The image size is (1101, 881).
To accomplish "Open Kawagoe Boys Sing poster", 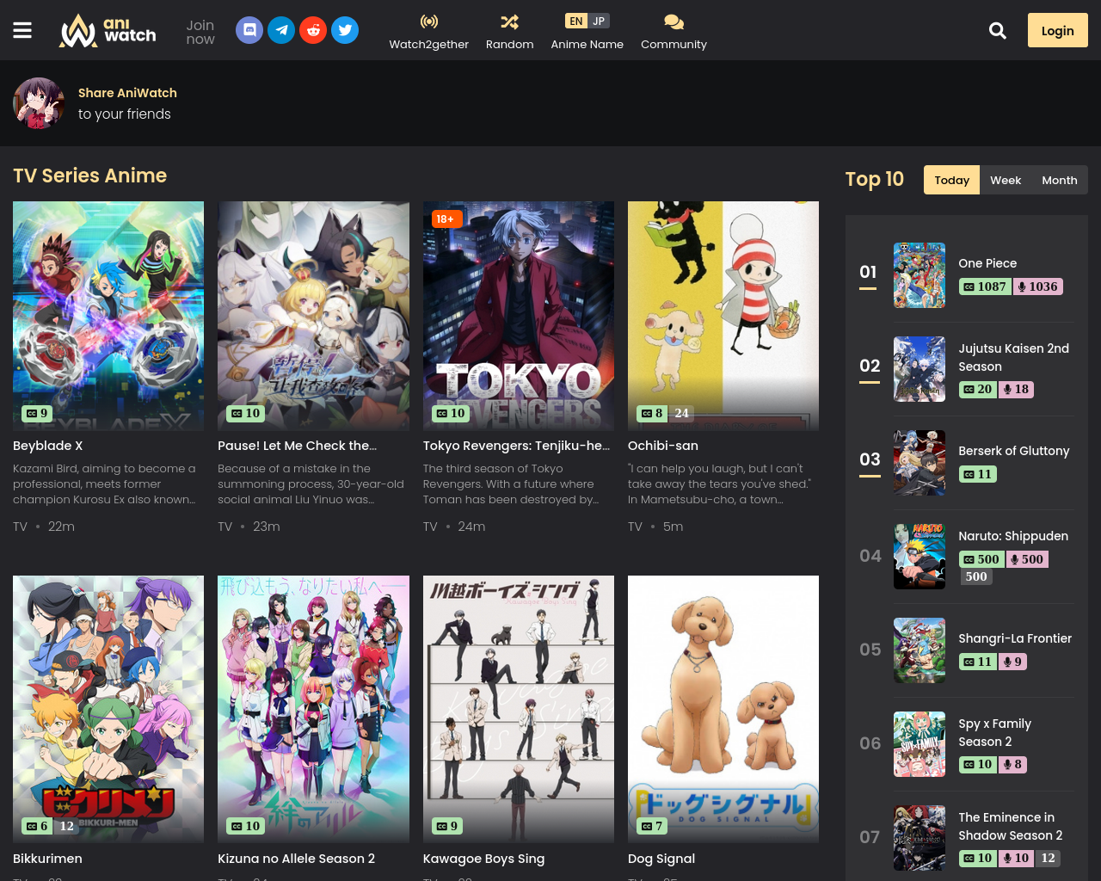I will [519, 709].
